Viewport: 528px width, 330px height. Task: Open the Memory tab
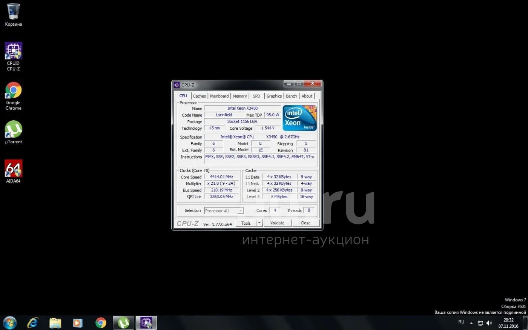point(240,96)
